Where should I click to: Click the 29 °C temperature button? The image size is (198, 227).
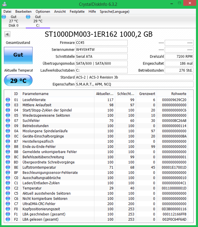click(18, 81)
